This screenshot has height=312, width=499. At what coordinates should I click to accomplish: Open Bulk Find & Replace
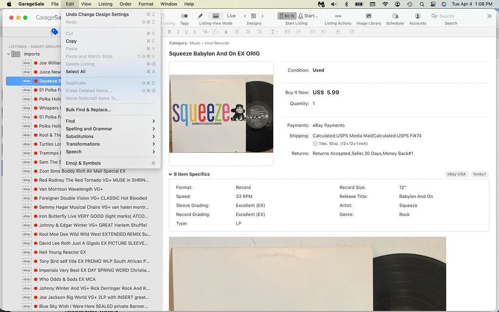pos(111,110)
